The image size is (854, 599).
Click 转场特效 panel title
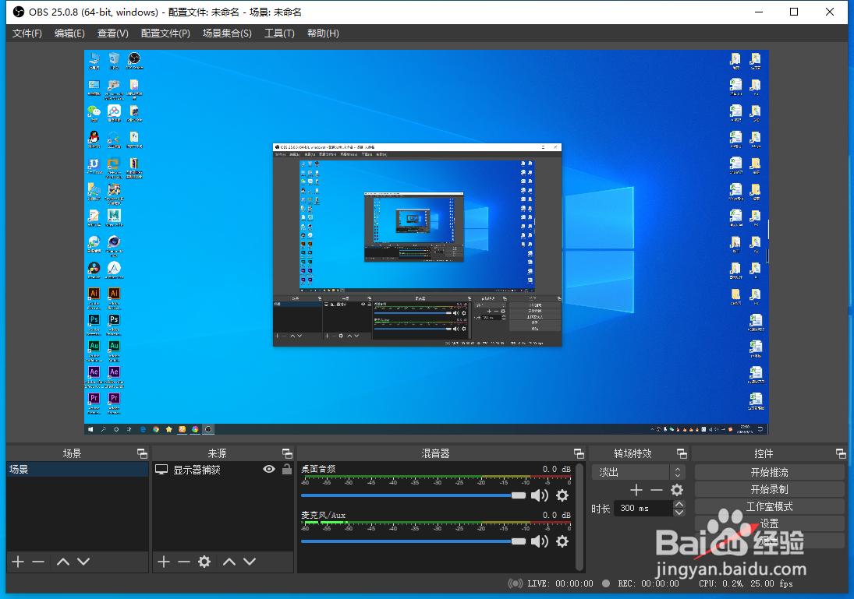pos(633,453)
